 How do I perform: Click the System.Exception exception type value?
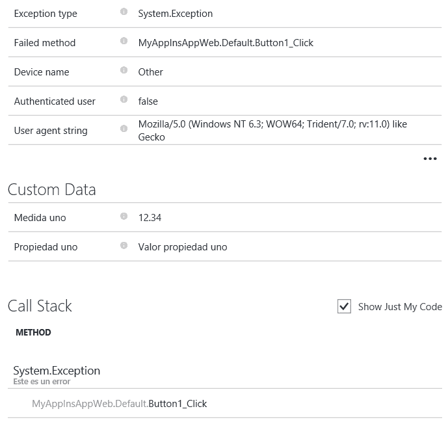pos(176,14)
